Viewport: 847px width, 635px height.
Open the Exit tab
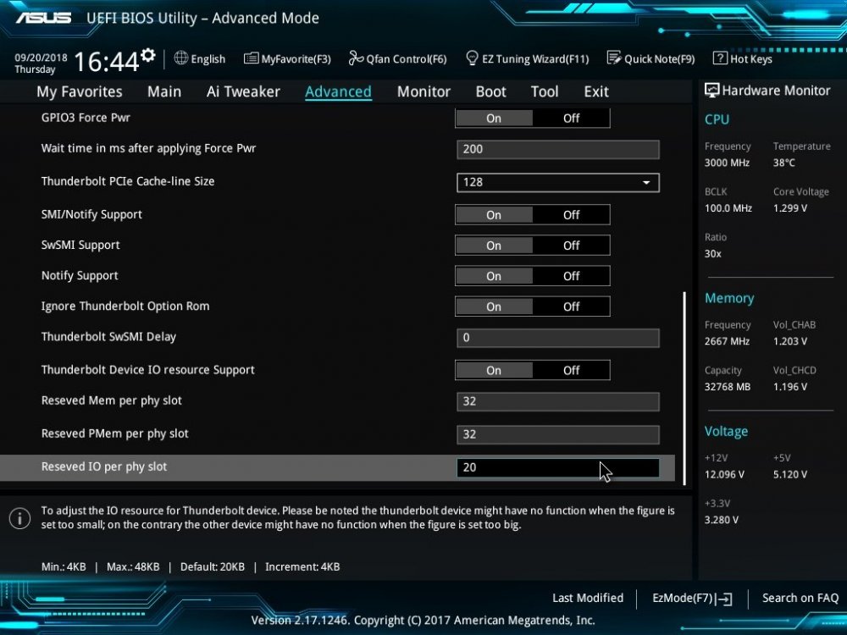(x=596, y=91)
